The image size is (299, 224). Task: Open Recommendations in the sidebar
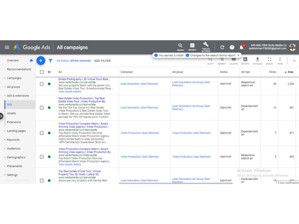click(19, 69)
